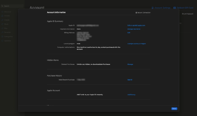
Task: Open Play in the App Store sidebar
Action: 6,28
